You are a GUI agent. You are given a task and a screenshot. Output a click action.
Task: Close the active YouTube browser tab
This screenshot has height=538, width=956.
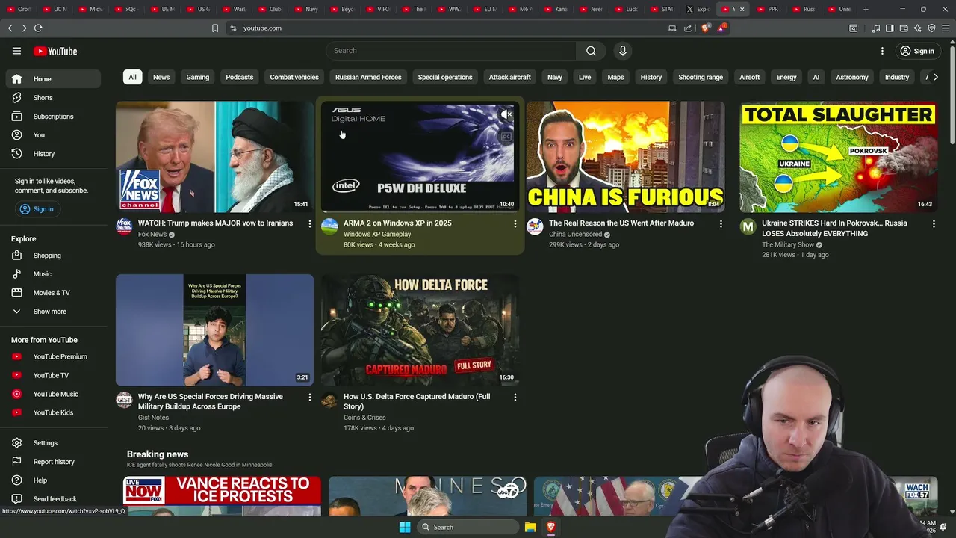click(x=742, y=9)
